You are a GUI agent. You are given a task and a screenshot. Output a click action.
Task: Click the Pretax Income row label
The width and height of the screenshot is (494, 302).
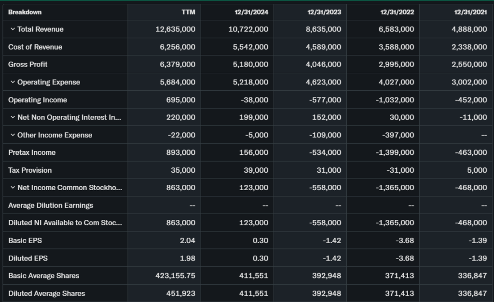point(32,152)
